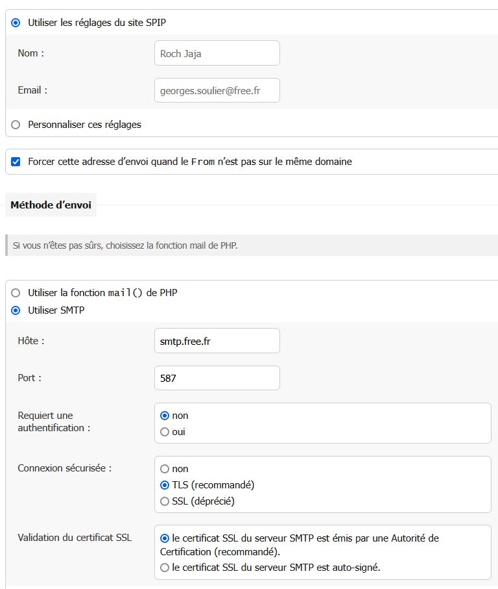Select "SSL (déprécié)" secure connection

point(165,501)
